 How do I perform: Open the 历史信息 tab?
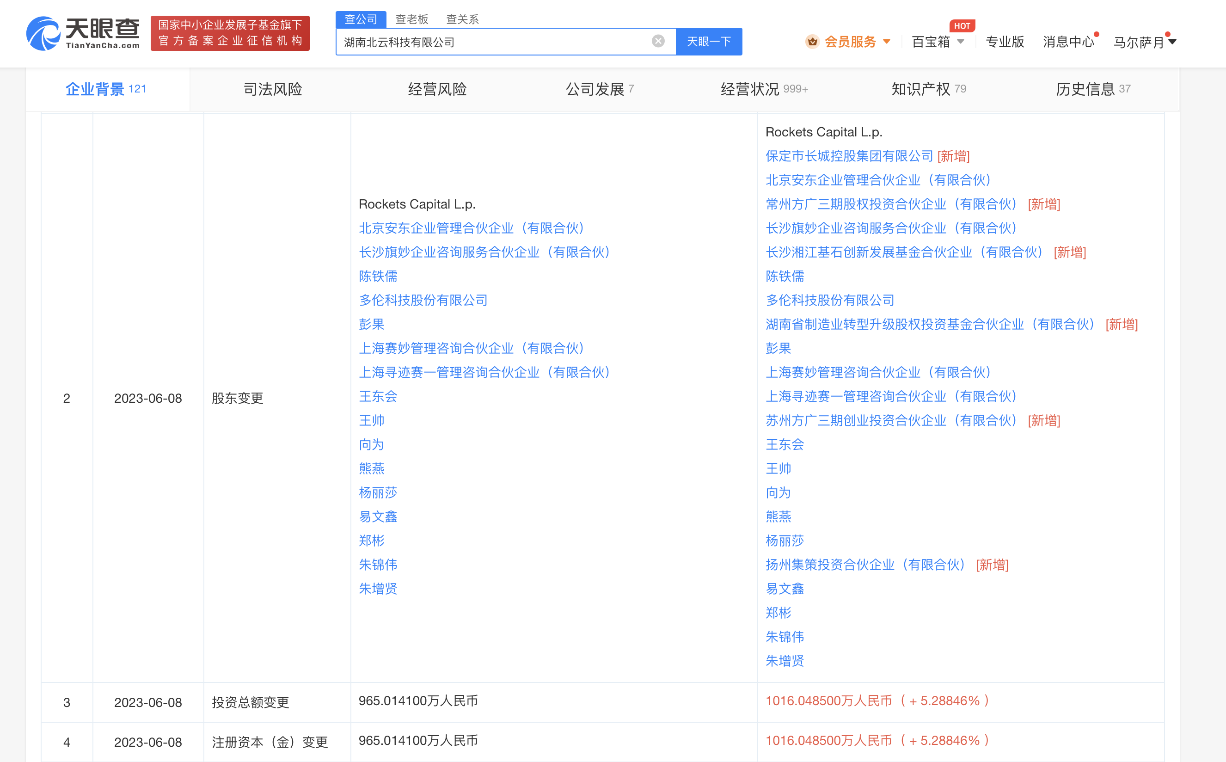[x=1093, y=89]
